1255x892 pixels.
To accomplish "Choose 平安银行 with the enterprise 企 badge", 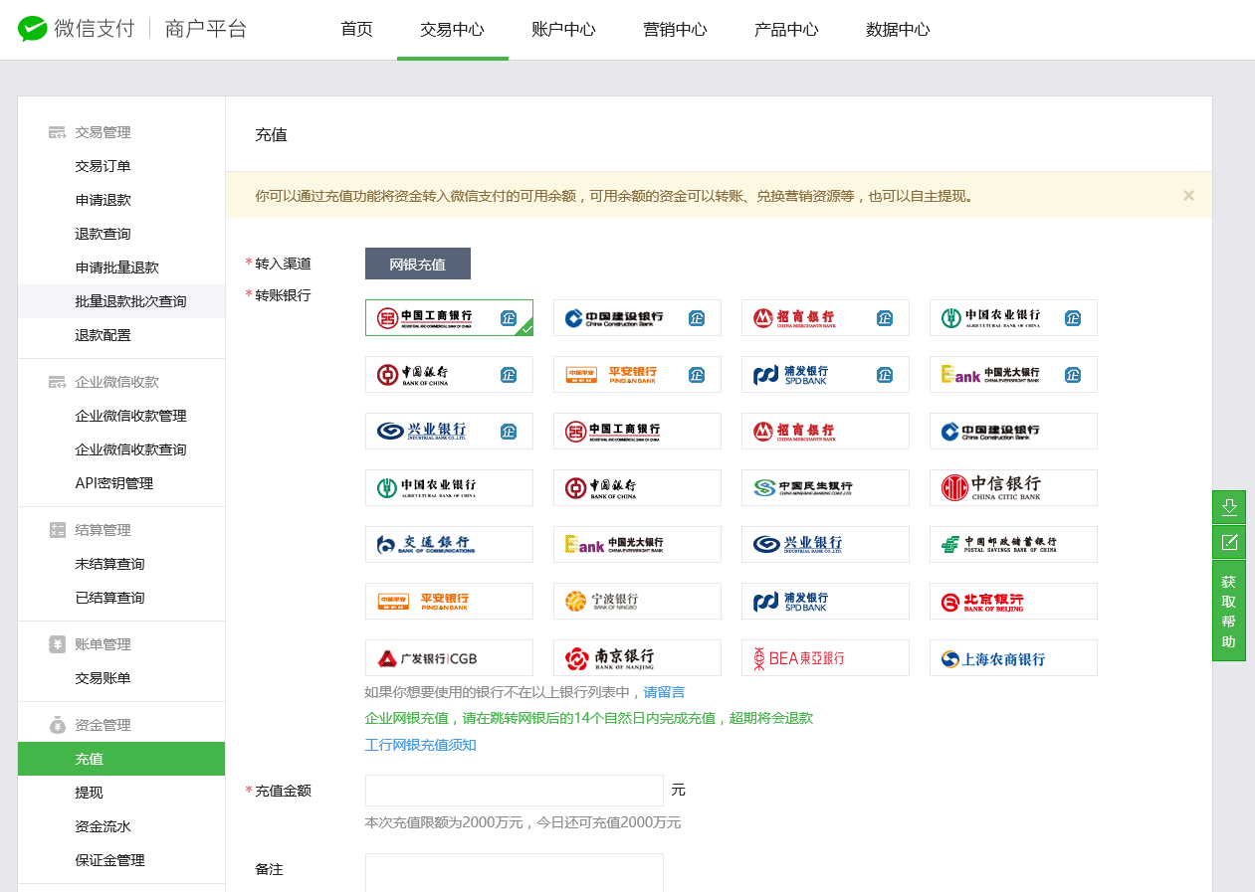I will tap(637, 375).
